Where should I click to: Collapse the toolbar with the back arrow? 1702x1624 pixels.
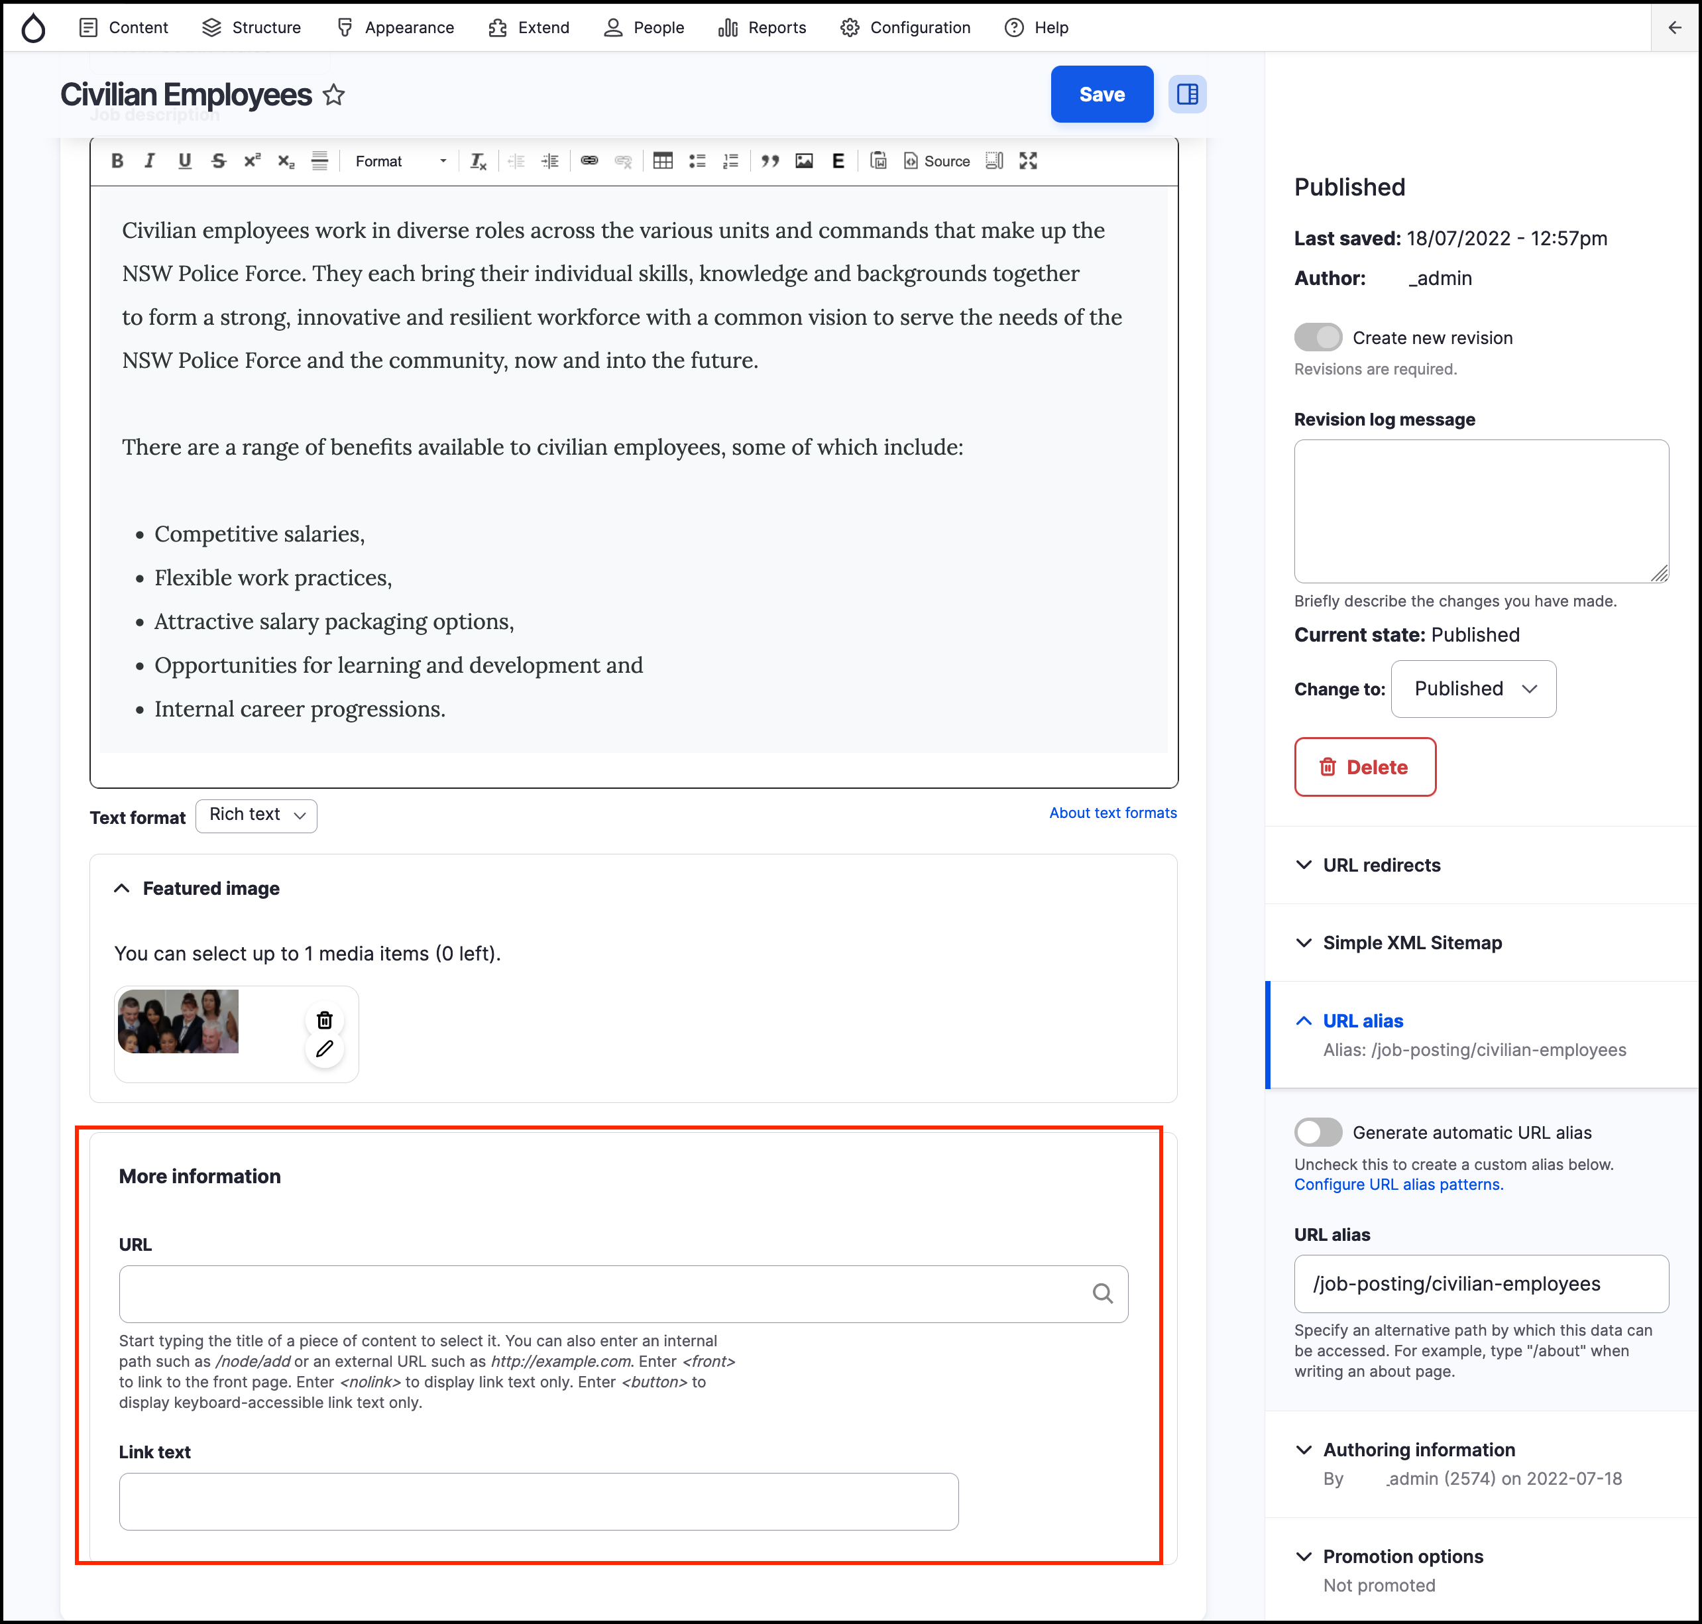[x=1674, y=28]
